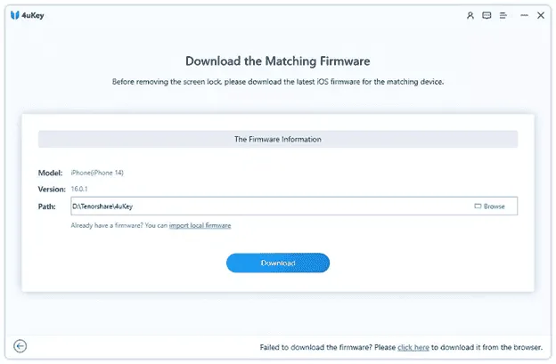Click the 'Path:' field label
The image size is (556, 364).
pos(46,206)
